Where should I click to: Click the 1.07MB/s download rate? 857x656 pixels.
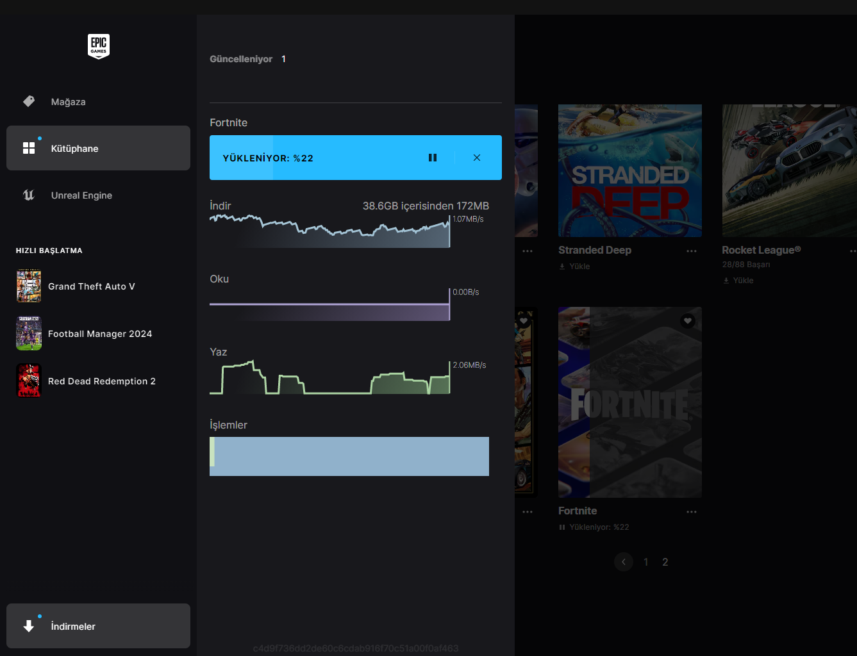[x=468, y=219]
